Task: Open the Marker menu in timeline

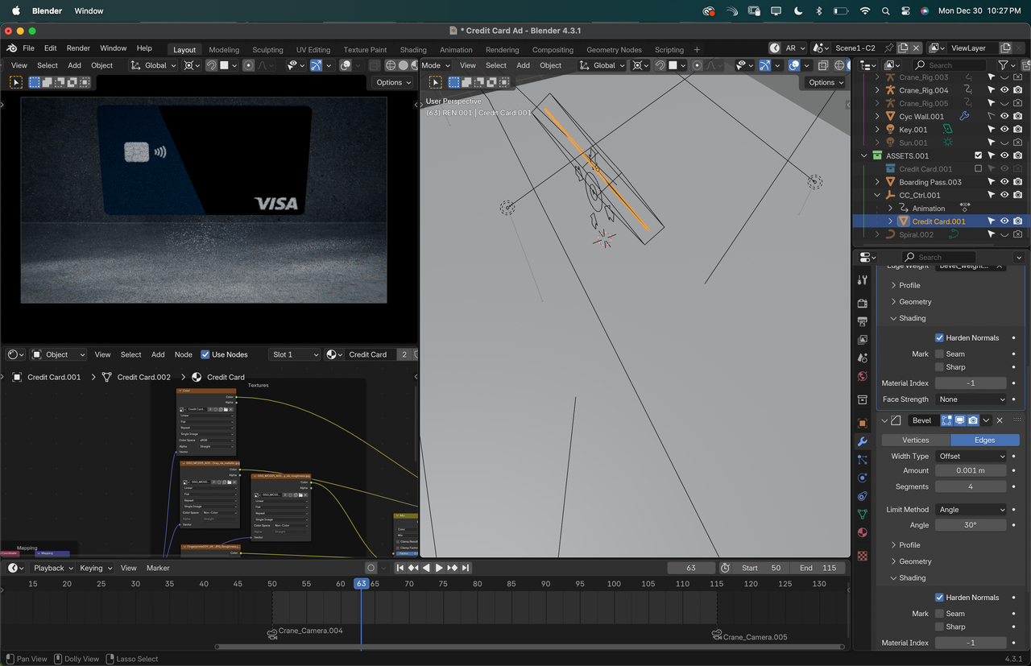Action: (x=158, y=568)
